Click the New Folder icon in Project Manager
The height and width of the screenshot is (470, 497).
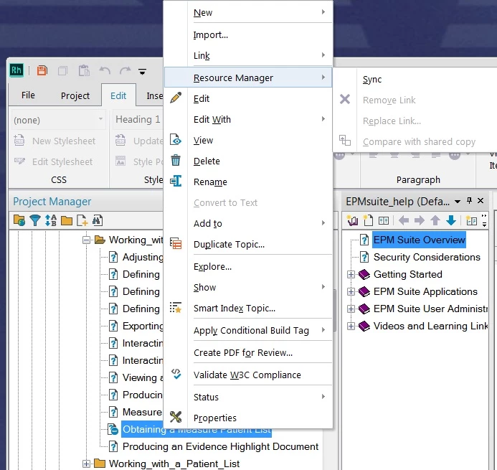tap(67, 221)
